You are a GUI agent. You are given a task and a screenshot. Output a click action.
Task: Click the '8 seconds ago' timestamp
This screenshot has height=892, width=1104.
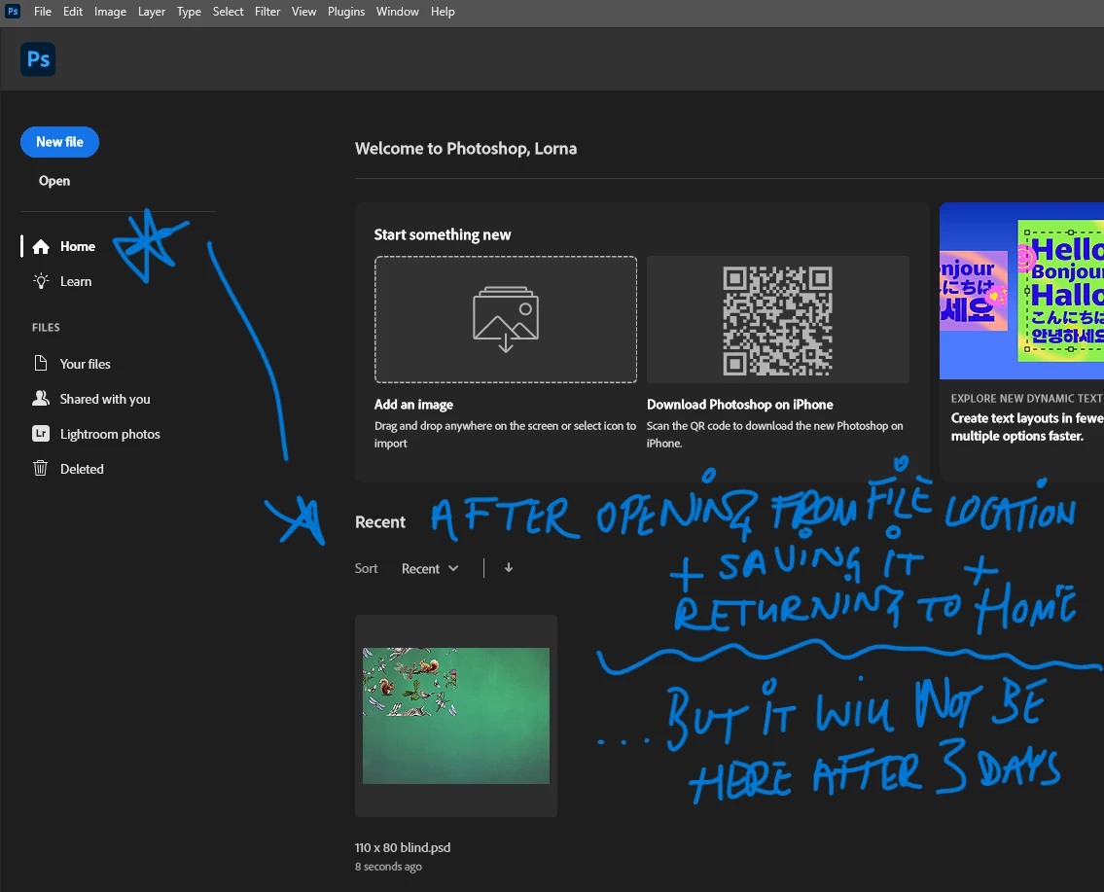pyautogui.click(x=388, y=867)
